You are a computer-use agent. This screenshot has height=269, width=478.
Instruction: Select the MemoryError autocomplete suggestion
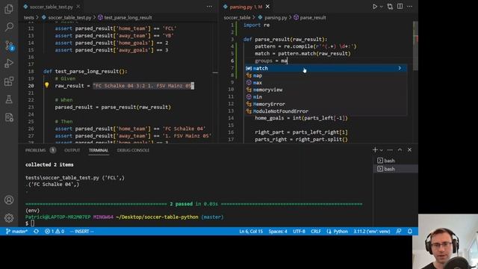pos(326,104)
